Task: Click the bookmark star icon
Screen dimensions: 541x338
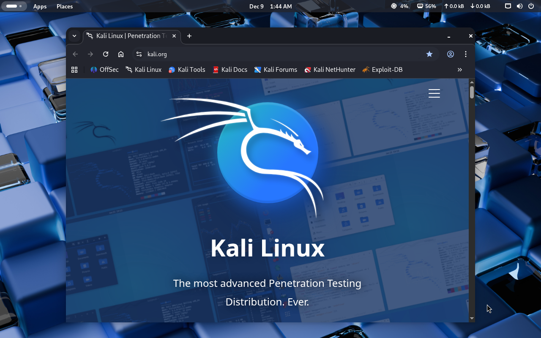Action: click(x=429, y=54)
